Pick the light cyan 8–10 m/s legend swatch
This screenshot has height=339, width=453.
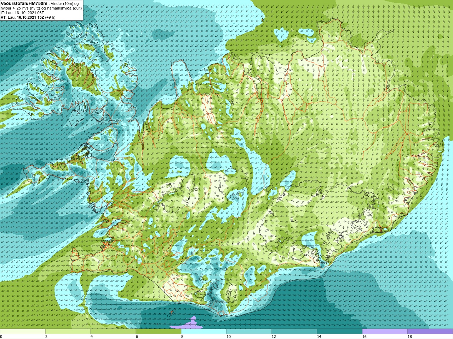[x=204, y=332]
